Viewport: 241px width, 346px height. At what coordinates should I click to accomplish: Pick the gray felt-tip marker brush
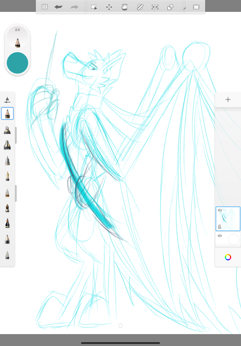coord(7,161)
